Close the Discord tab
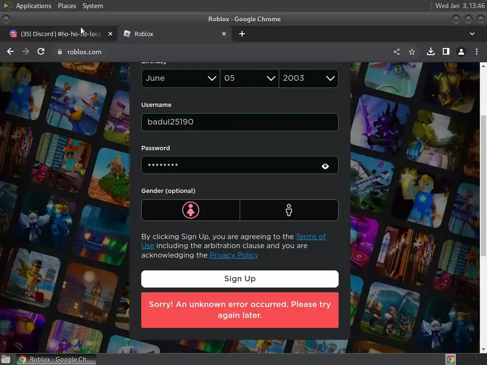This screenshot has height=365, width=487. [110, 34]
